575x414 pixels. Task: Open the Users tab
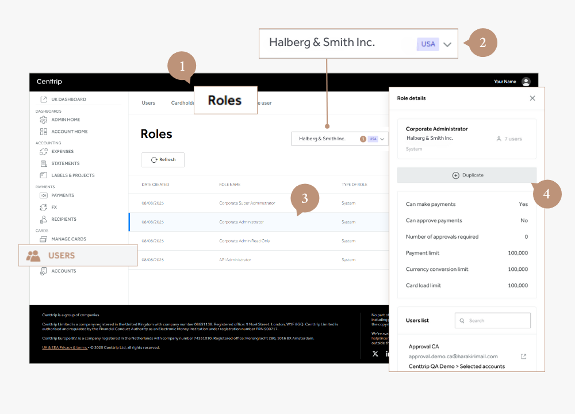coord(148,103)
